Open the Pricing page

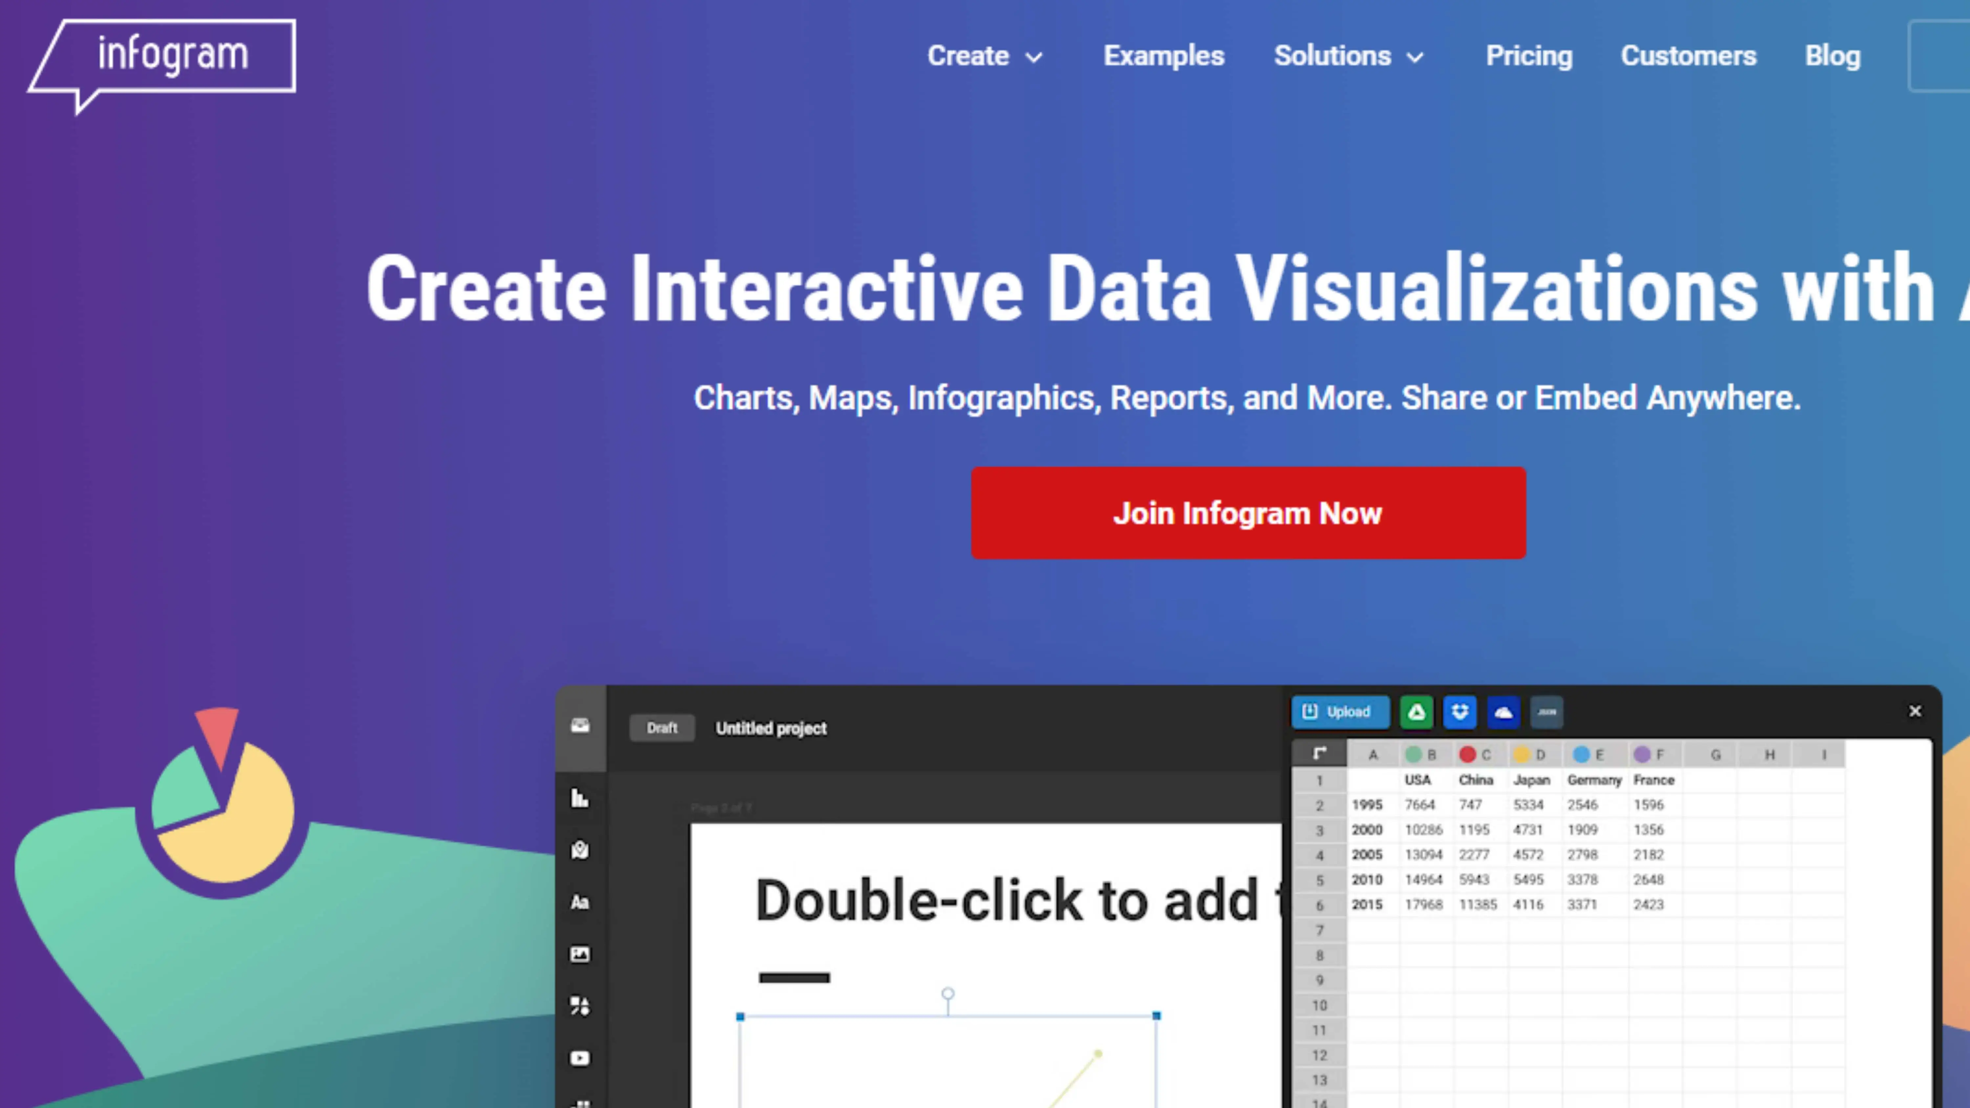point(1529,56)
